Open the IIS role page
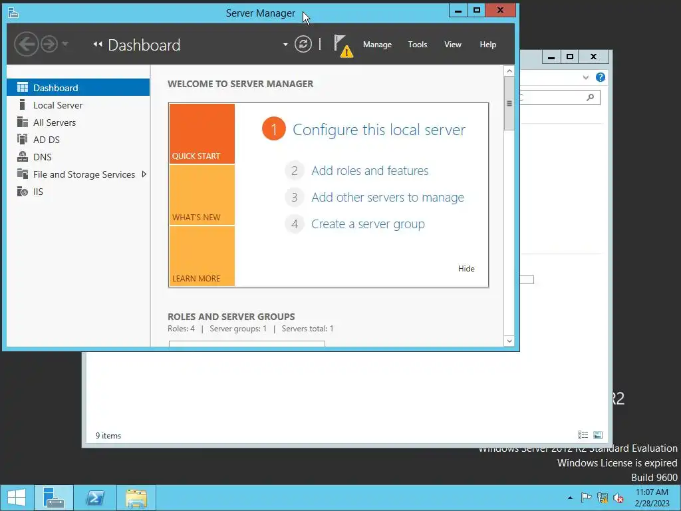 (x=78, y=192)
